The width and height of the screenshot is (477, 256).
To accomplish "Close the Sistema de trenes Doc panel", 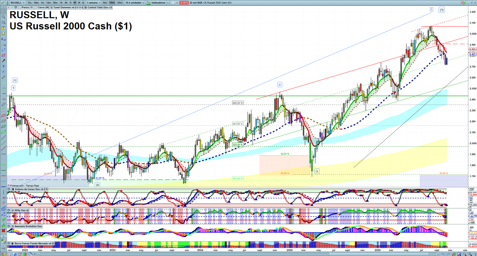I will coord(9,189).
